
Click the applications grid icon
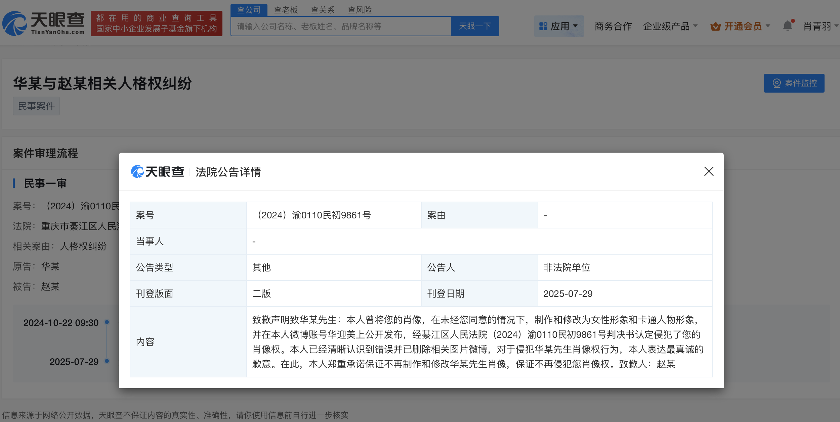pos(543,26)
